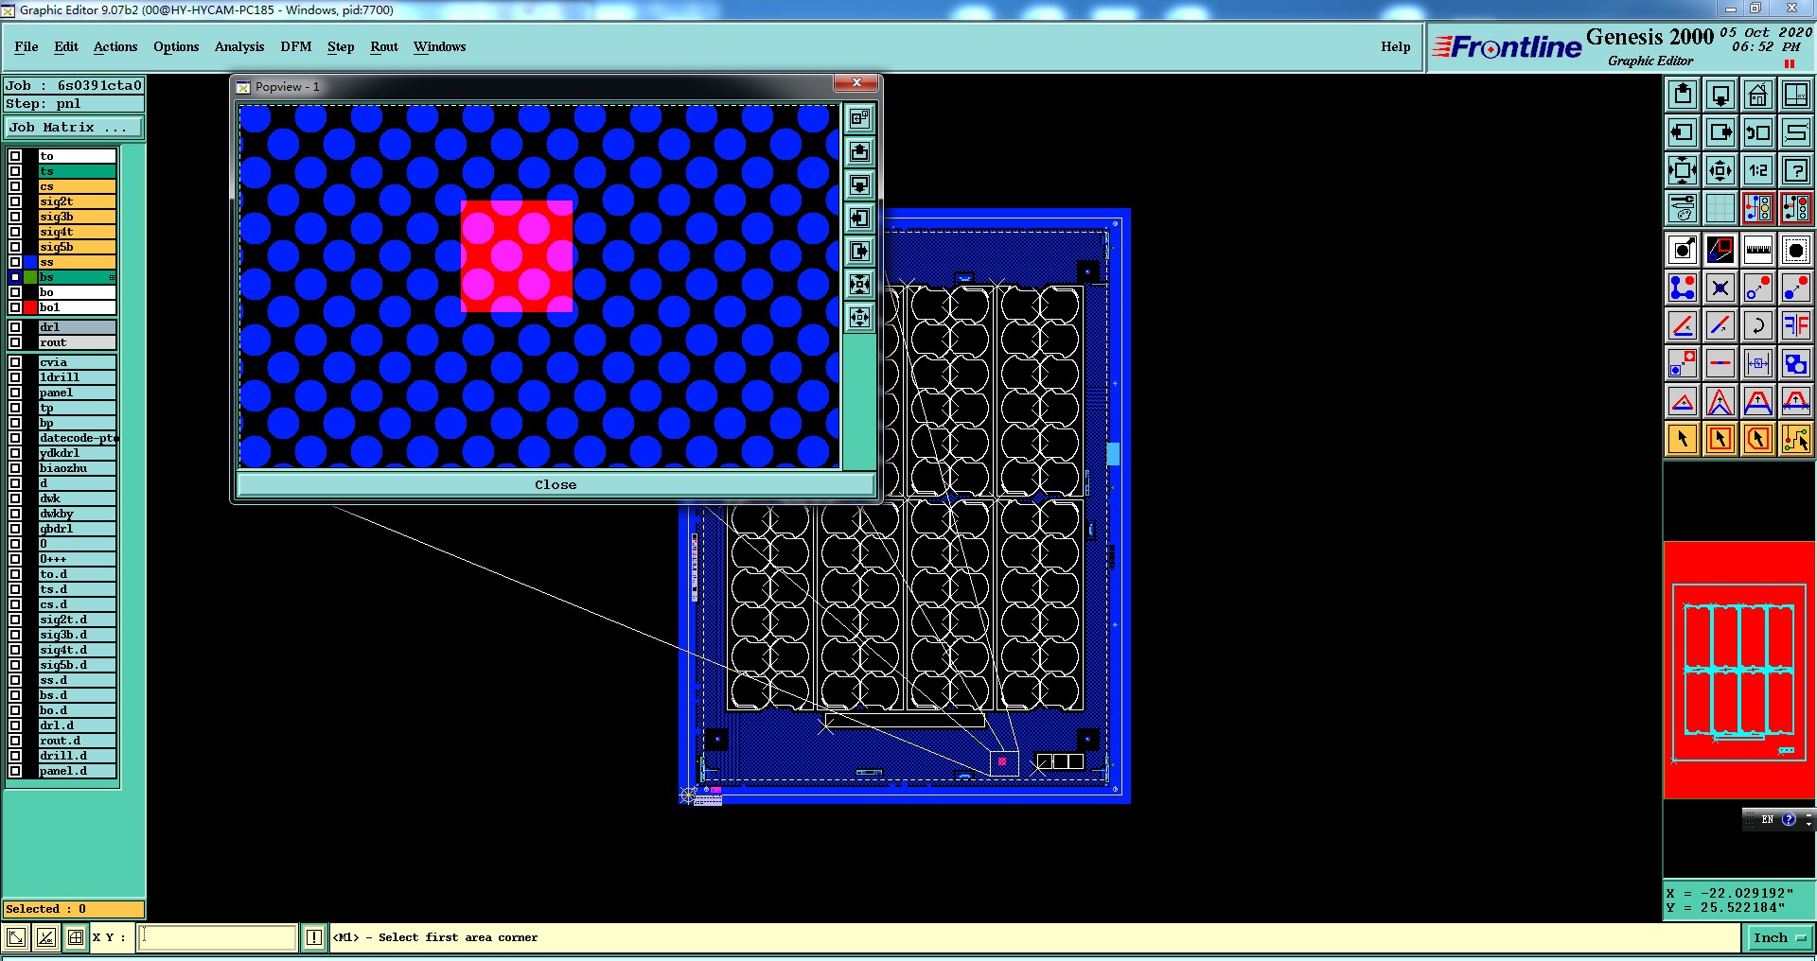Click the red-blue rectangle resize icon
This screenshot has height=961, width=1817.
(1720, 250)
